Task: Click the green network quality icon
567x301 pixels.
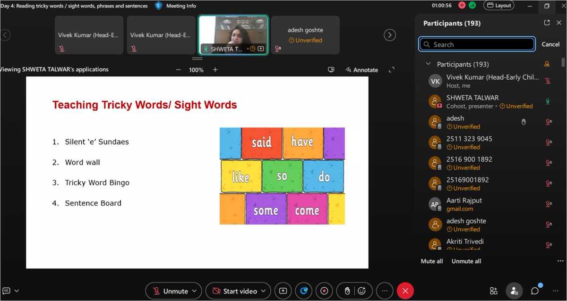Action: point(472,6)
